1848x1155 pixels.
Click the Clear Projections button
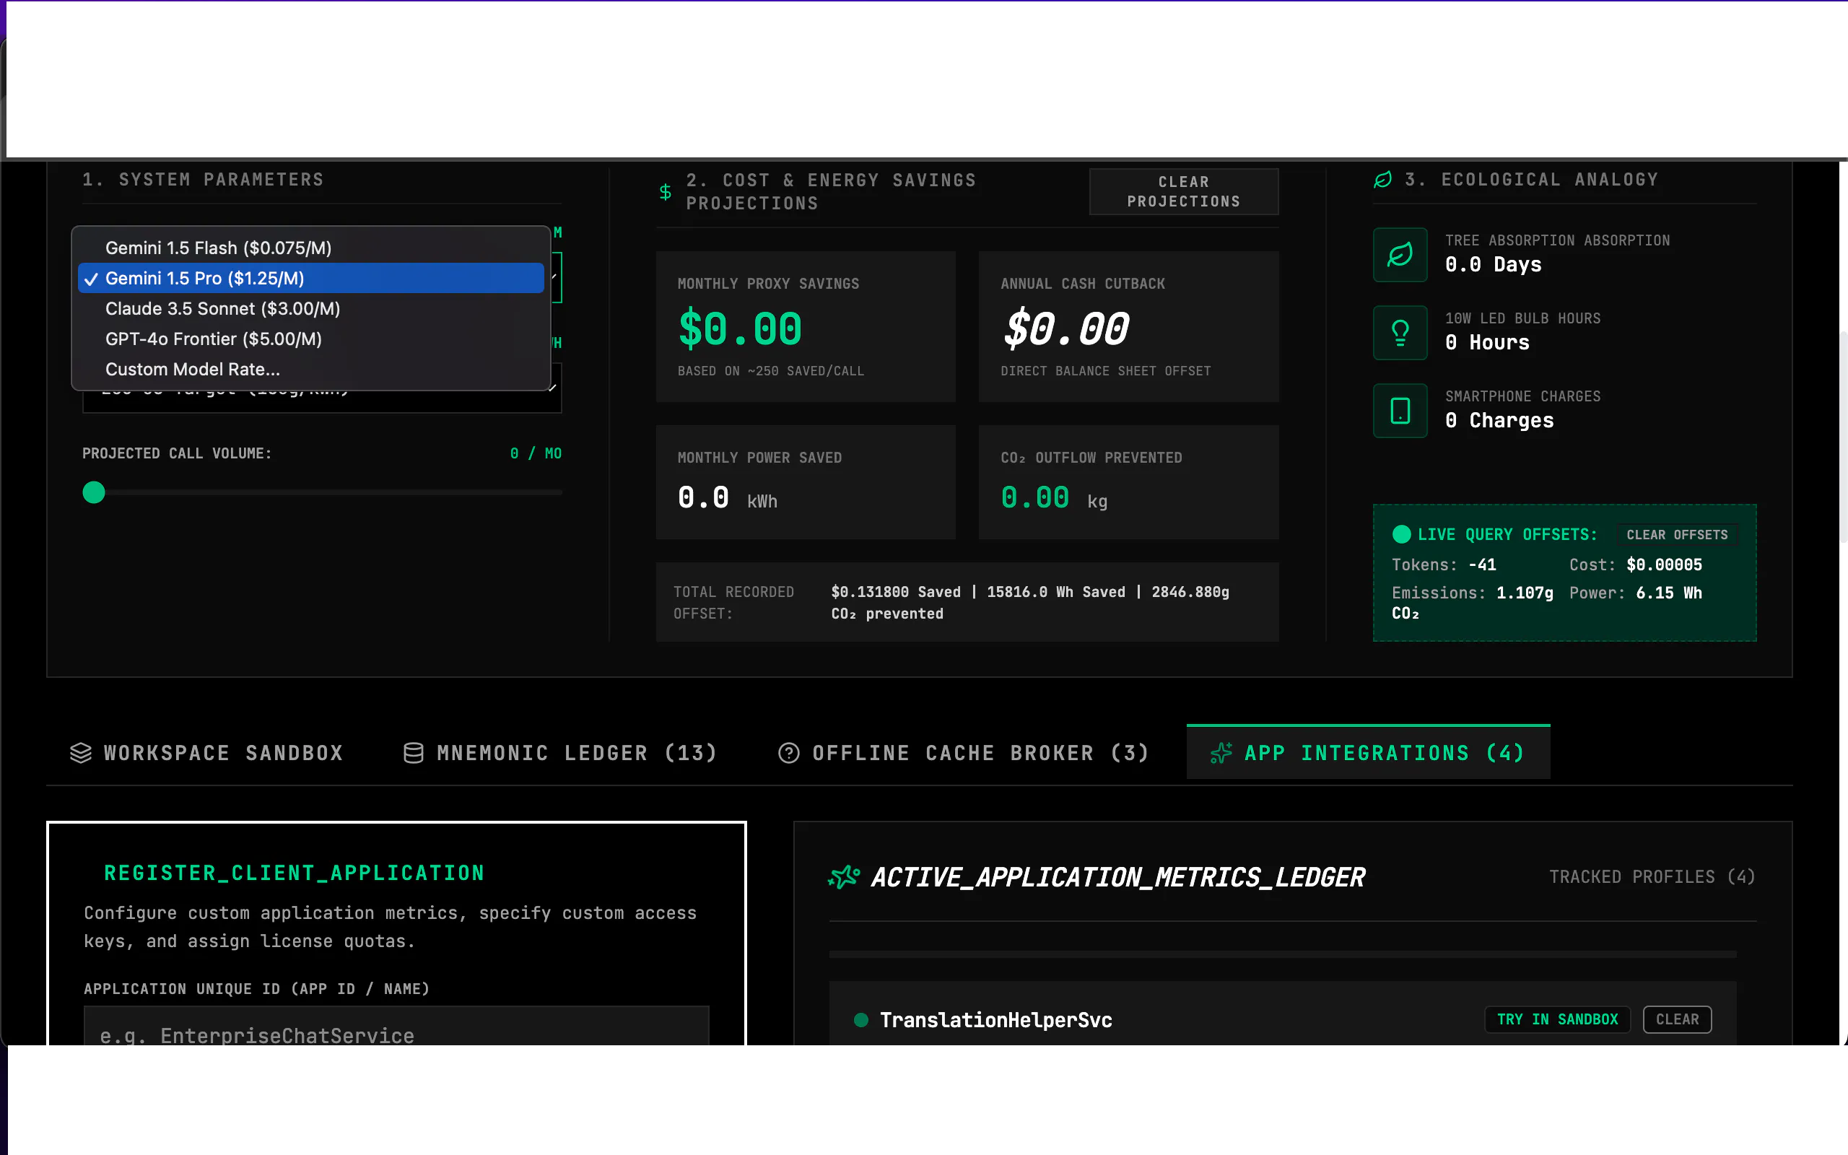(1183, 192)
